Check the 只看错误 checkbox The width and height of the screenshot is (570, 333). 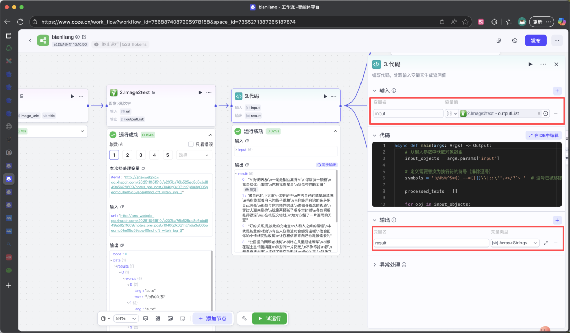click(x=191, y=144)
